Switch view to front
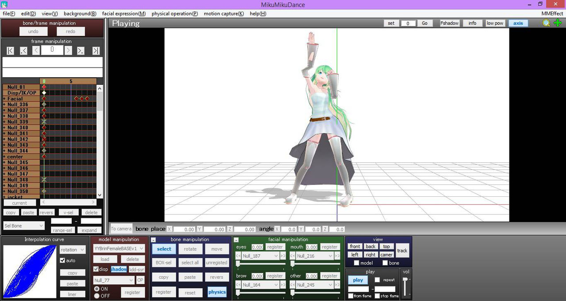Viewport: 566px width, 301px height. click(x=355, y=246)
